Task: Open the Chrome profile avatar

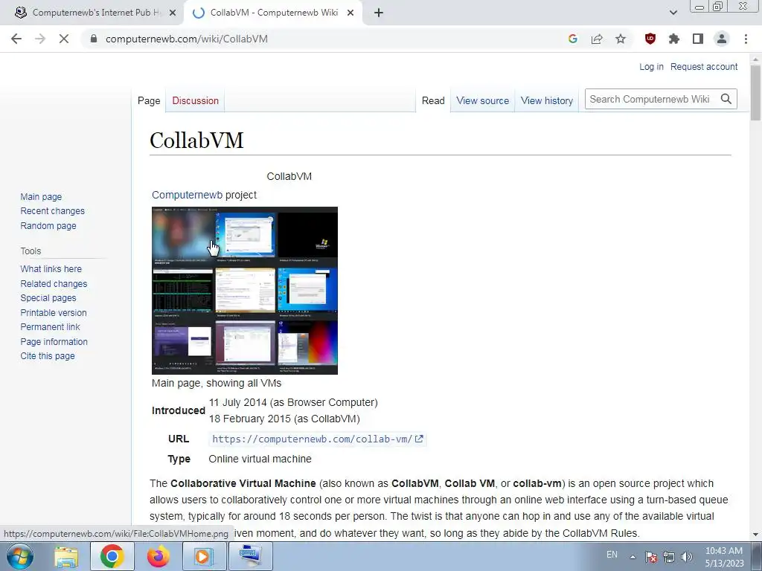Action: [722, 39]
